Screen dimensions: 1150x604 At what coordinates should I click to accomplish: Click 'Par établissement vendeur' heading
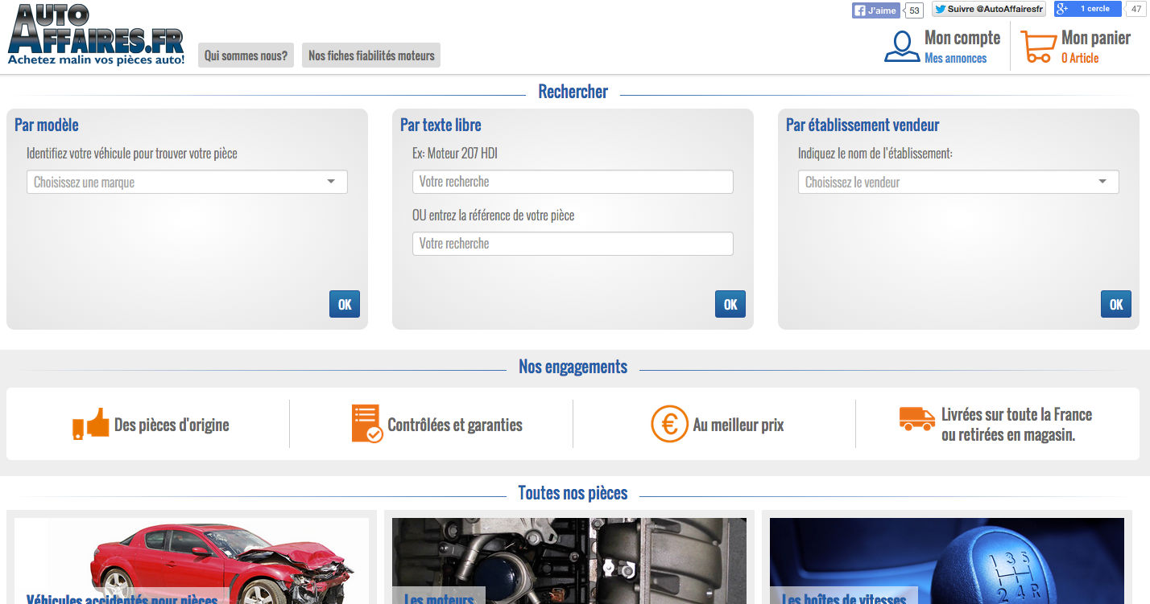pyautogui.click(x=862, y=125)
